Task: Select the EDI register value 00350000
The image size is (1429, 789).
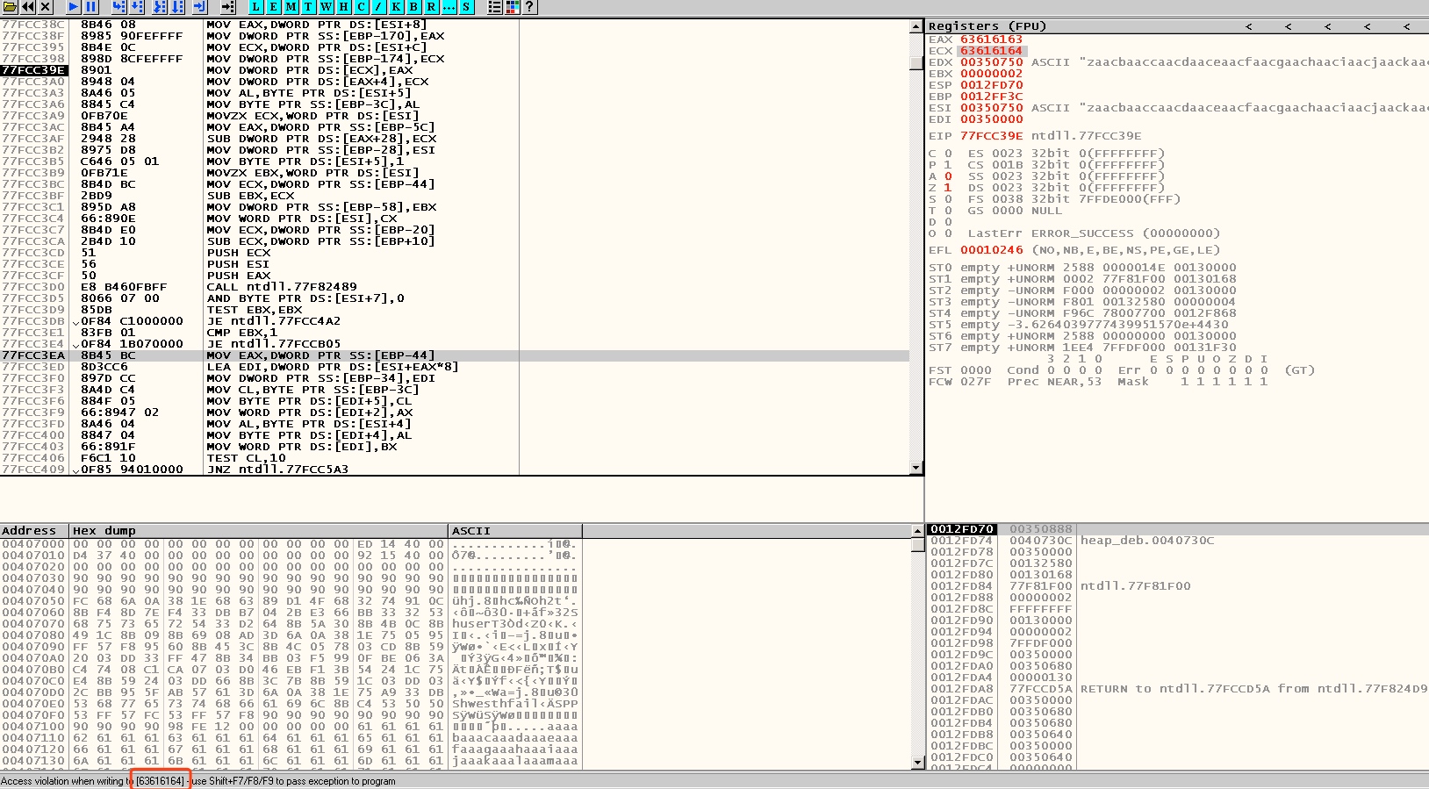Action: click(x=991, y=119)
